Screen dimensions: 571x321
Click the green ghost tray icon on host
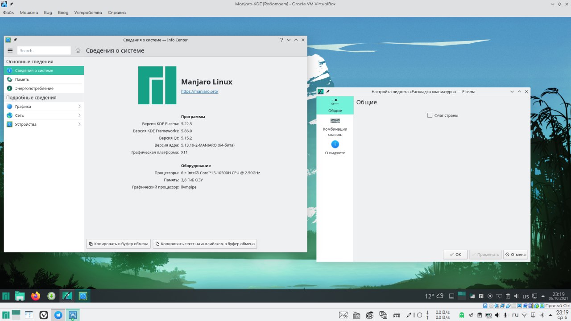[461, 315]
